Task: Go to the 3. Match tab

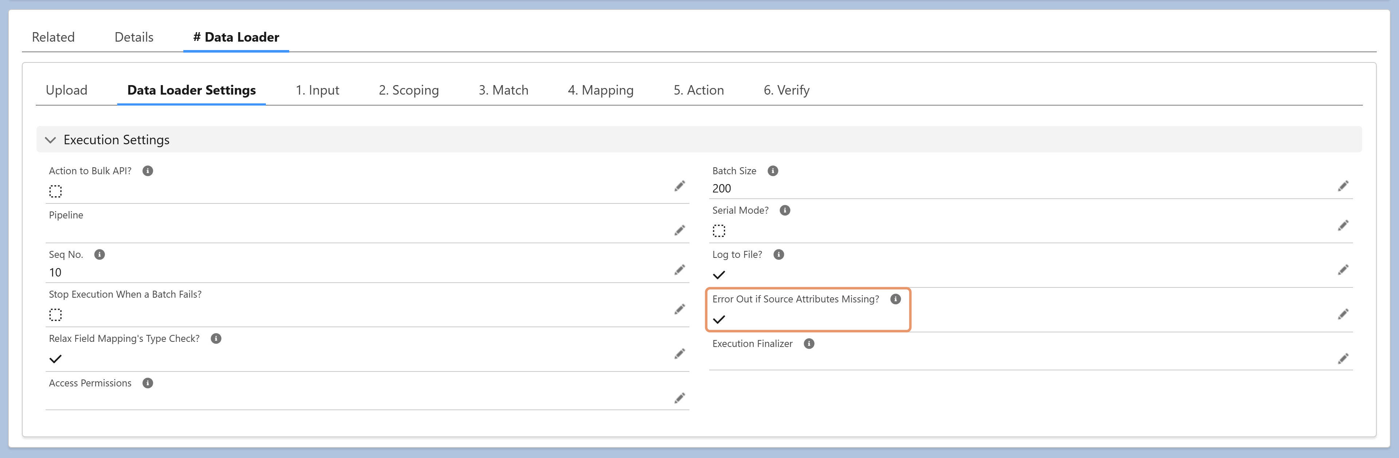Action: tap(504, 90)
